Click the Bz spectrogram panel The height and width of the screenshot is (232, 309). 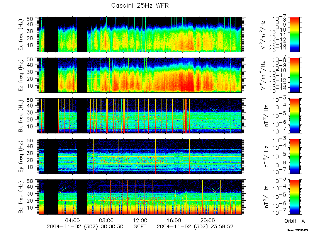click(140, 197)
